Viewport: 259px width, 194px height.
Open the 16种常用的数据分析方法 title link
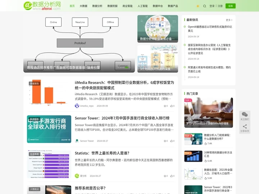coord(218,154)
